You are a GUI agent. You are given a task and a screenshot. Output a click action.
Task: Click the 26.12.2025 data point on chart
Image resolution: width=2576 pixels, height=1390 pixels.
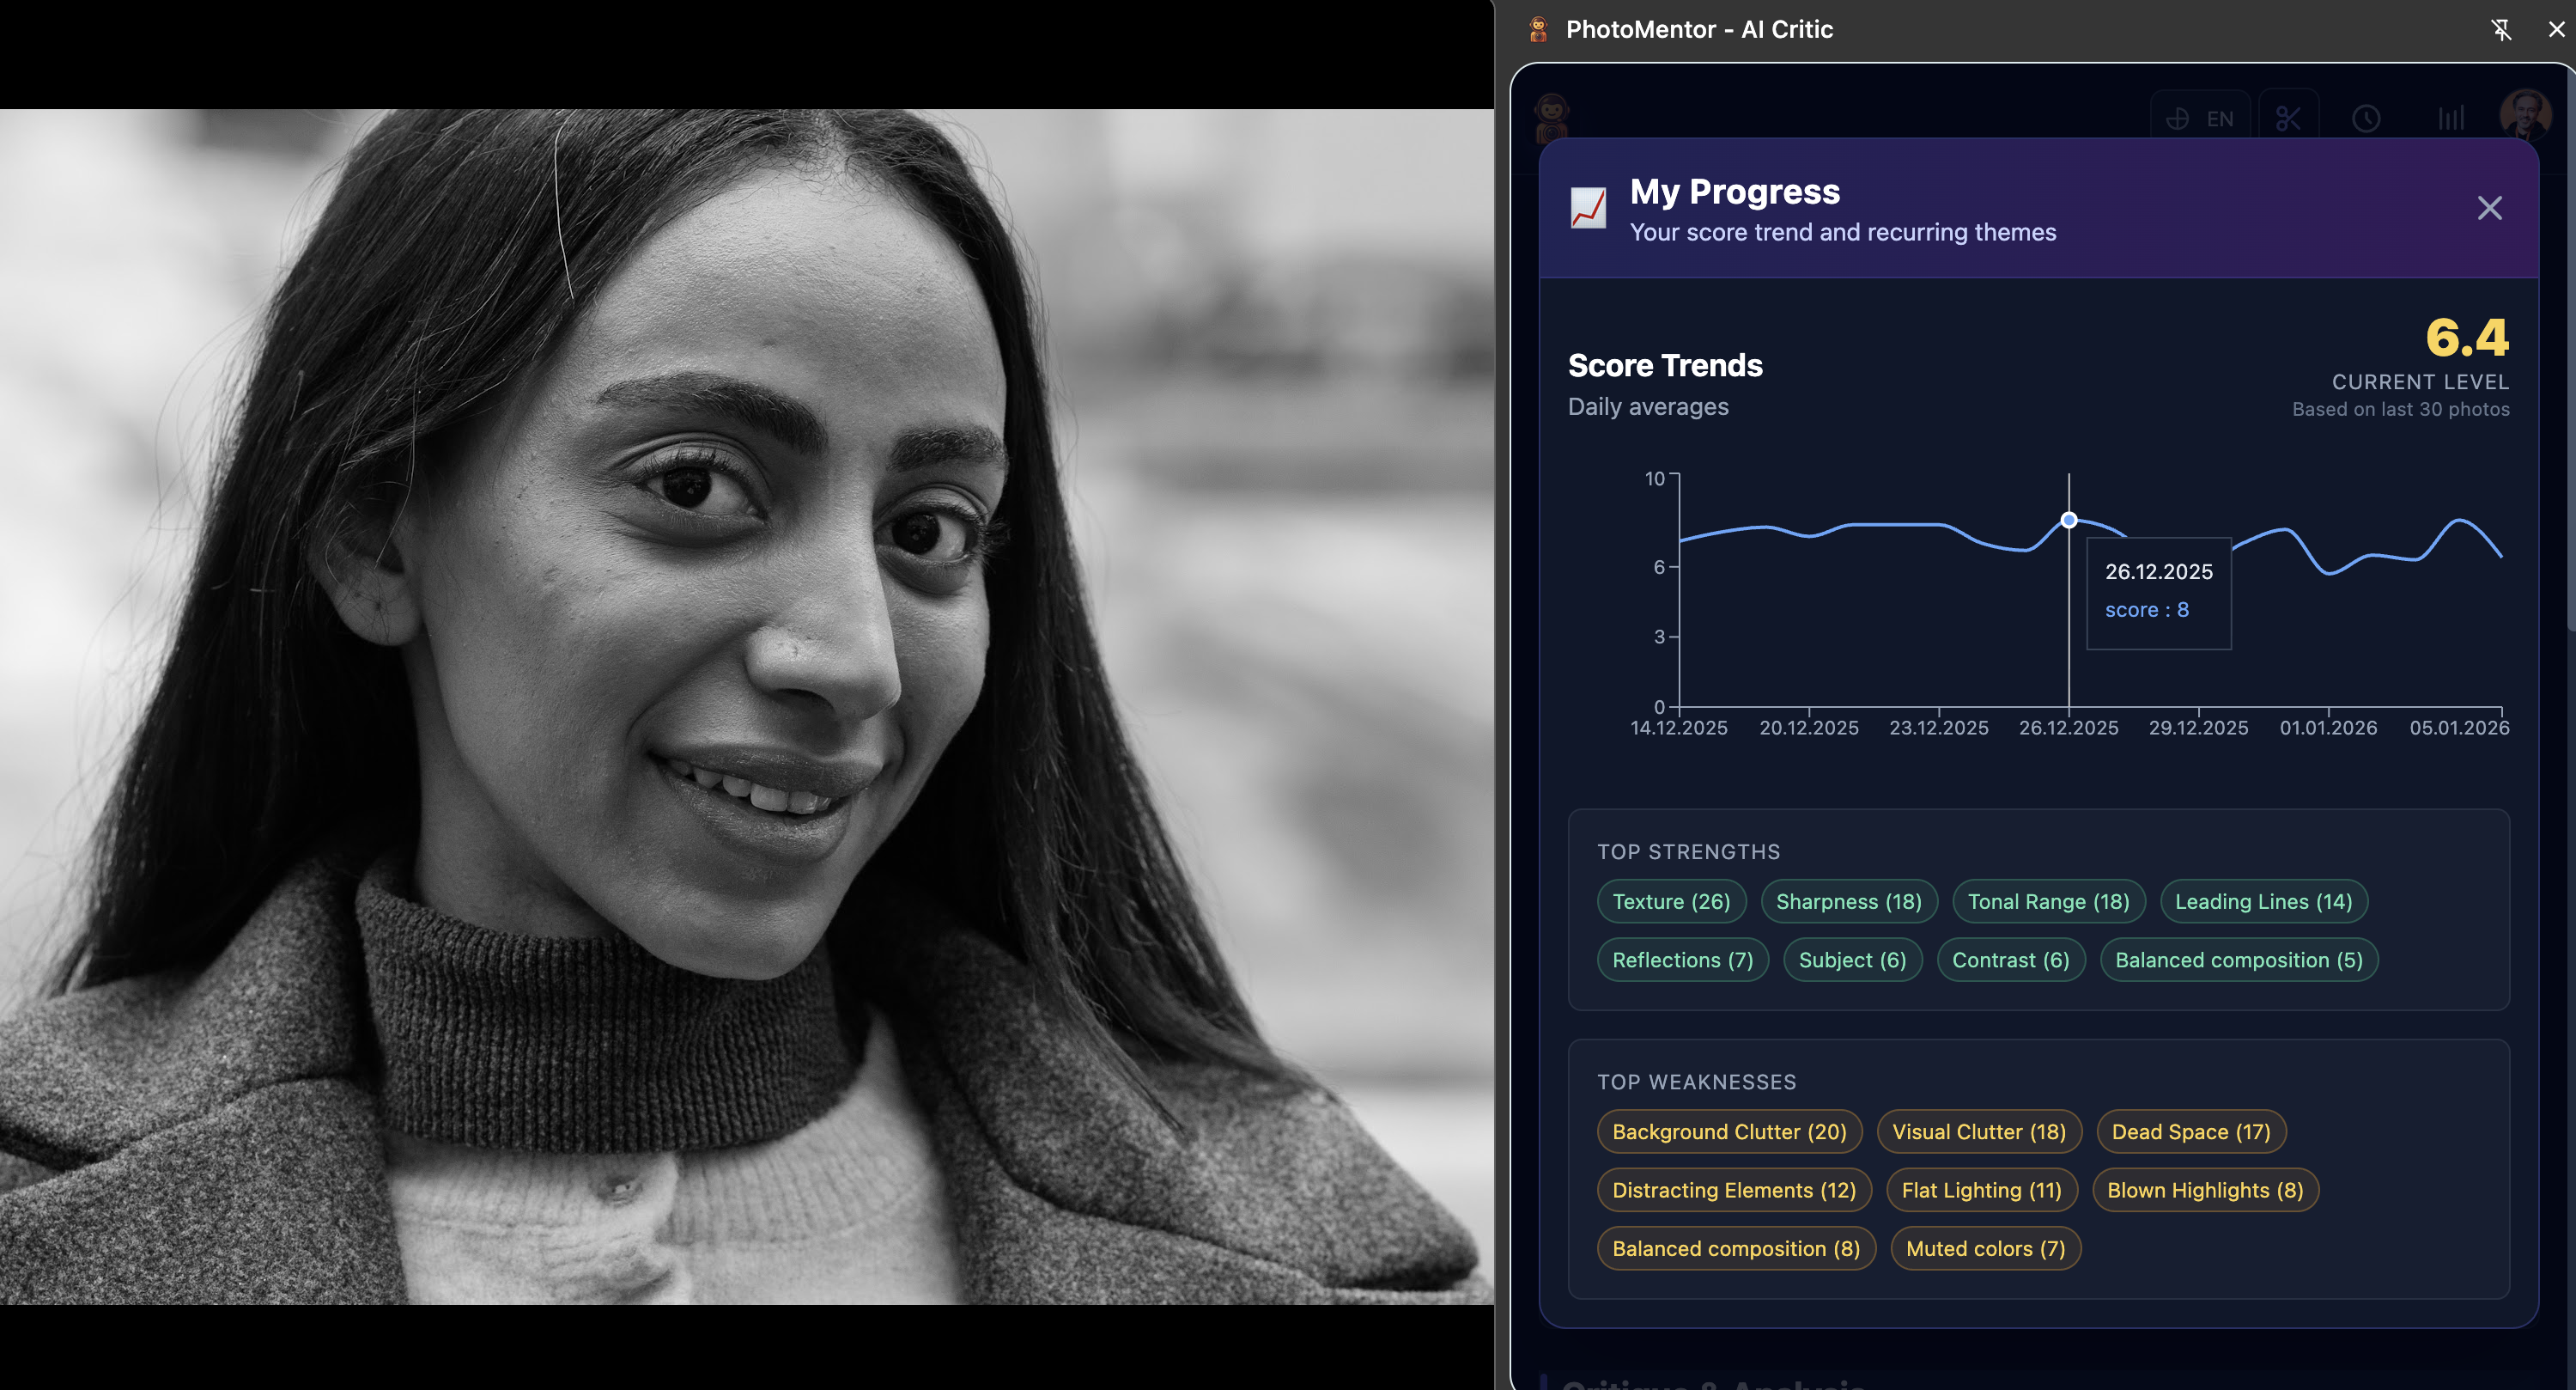pos(2069,521)
